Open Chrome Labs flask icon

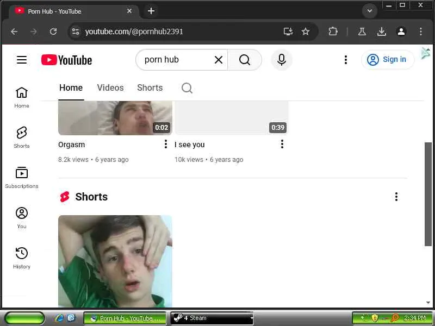point(362,32)
